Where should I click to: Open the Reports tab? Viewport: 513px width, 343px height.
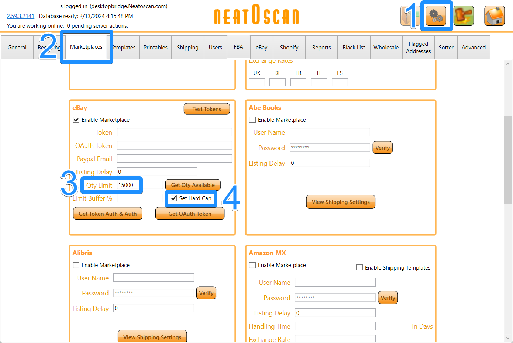point(321,47)
